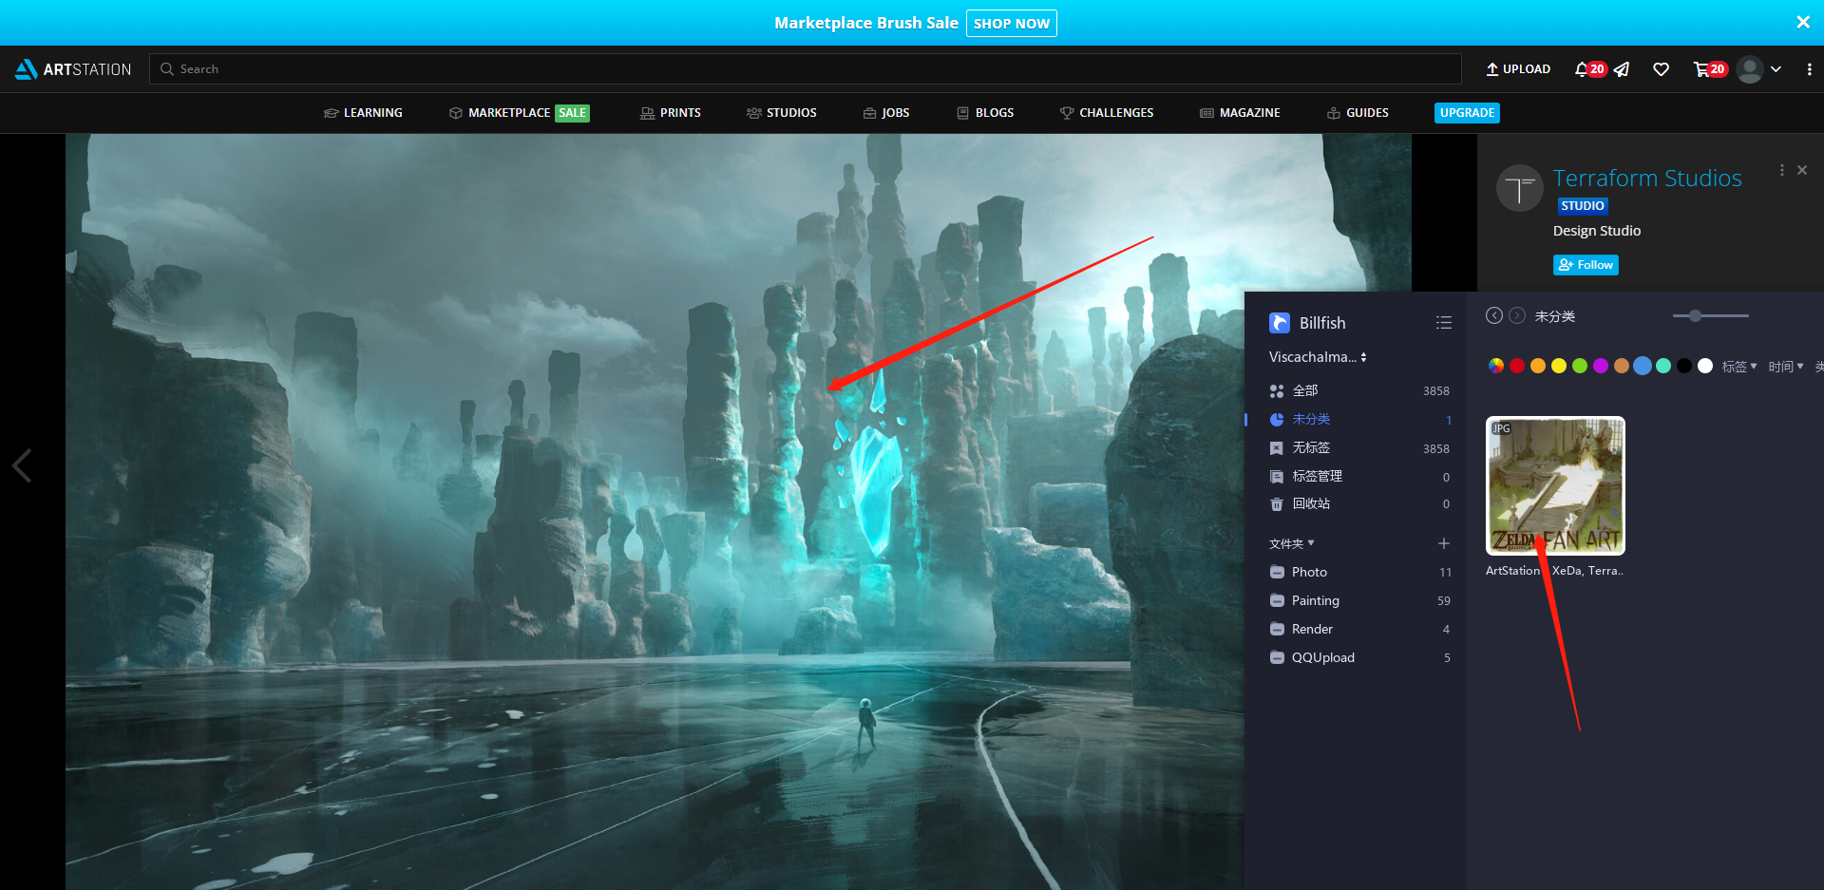The height and width of the screenshot is (890, 1824).
Task: Expand the account chevron dropdown
Action: tap(1776, 69)
